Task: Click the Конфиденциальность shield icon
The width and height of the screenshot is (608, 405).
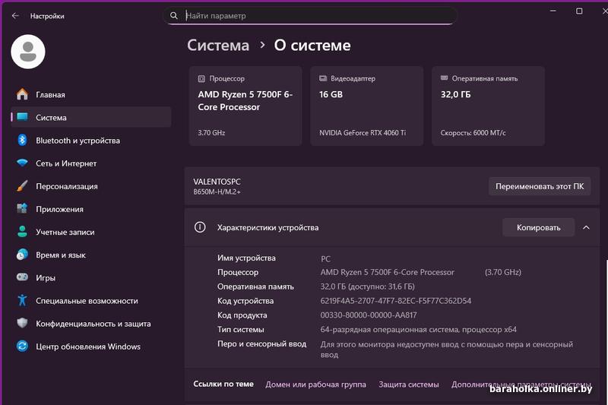Action: click(22, 323)
